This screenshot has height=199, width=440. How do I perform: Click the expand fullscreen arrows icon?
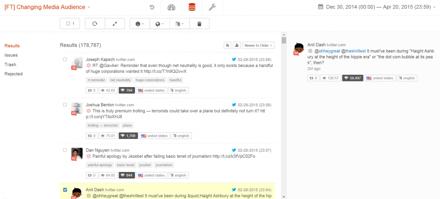pos(115,24)
